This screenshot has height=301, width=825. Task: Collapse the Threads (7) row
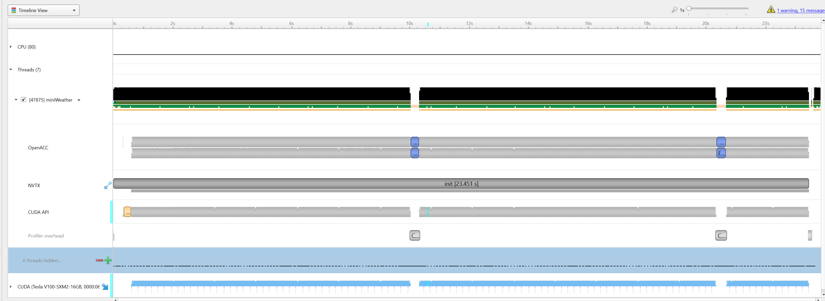[x=11, y=70]
